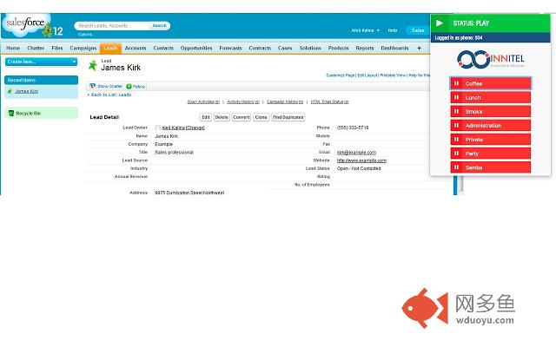Screen dimensions: 556x347
Task: Set status to Administration
Action: pos(490,125)
